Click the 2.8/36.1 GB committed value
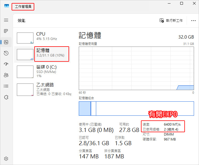 point(94,143)
